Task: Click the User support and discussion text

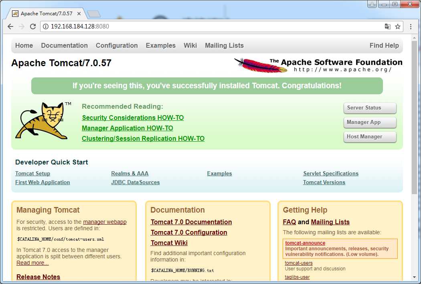Action: click(x=315, y=269)
